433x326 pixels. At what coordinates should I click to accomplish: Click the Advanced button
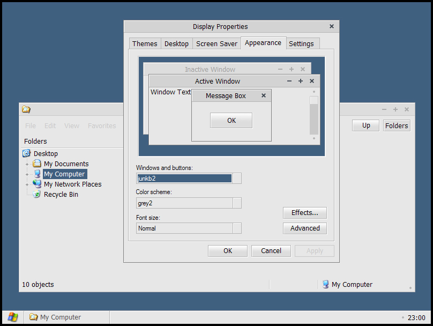305,228
